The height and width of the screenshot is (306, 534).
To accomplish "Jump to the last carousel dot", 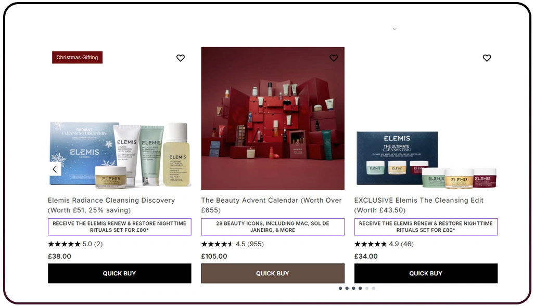I will tap(373, 288).
